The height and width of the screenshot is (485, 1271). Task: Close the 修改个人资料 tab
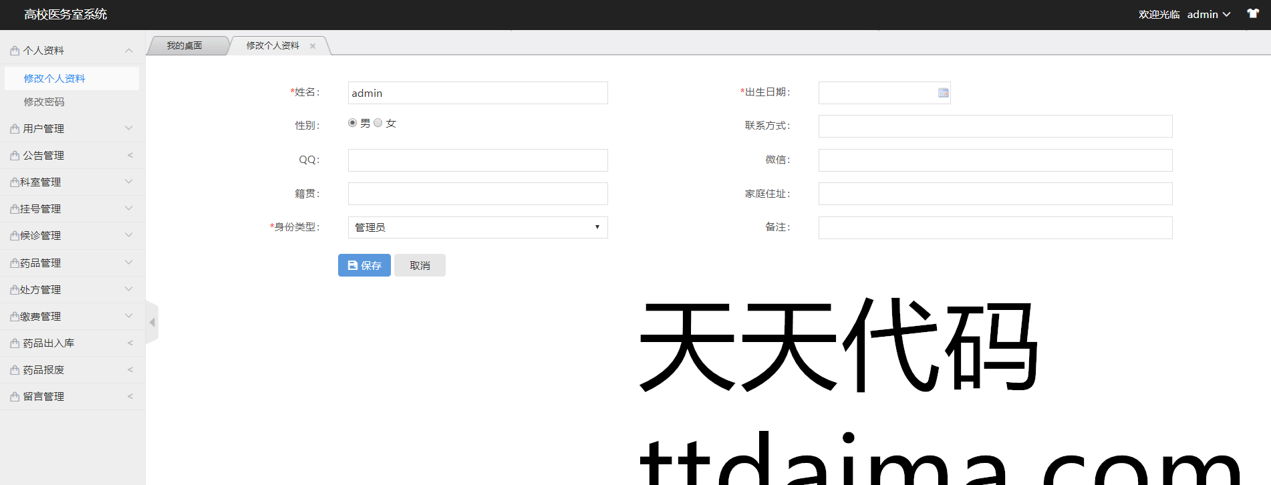click(312, 46)
